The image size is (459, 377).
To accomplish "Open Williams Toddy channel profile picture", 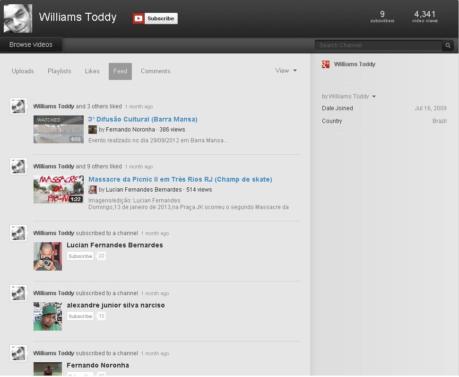I will tap(18, 18).
